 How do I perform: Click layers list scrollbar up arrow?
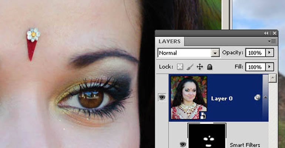coord(272,78)
